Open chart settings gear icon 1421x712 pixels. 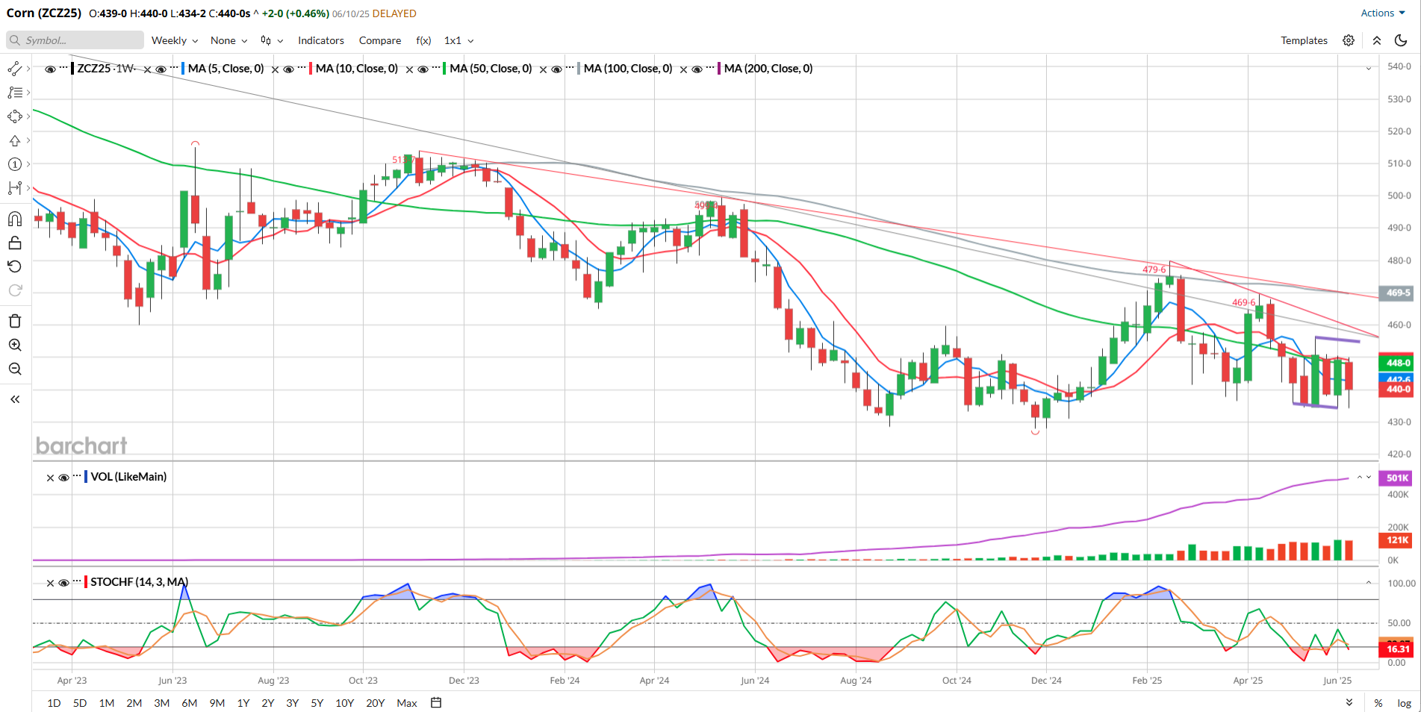tap(1349, 40)
